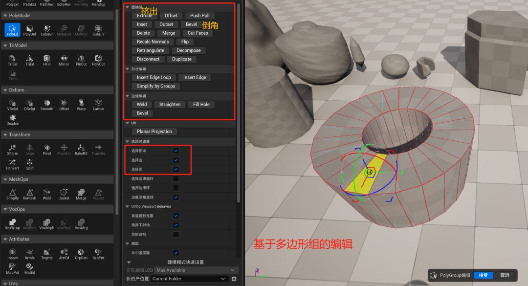Open the XForm transform tool
528x286 pixels.
tap(12, 149)
